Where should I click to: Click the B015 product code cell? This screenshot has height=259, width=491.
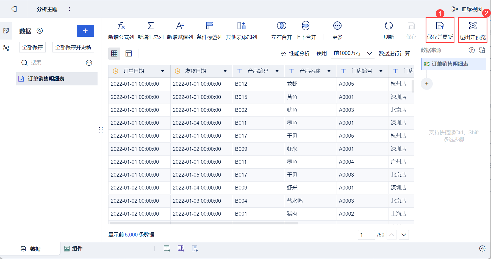point(259,97)
